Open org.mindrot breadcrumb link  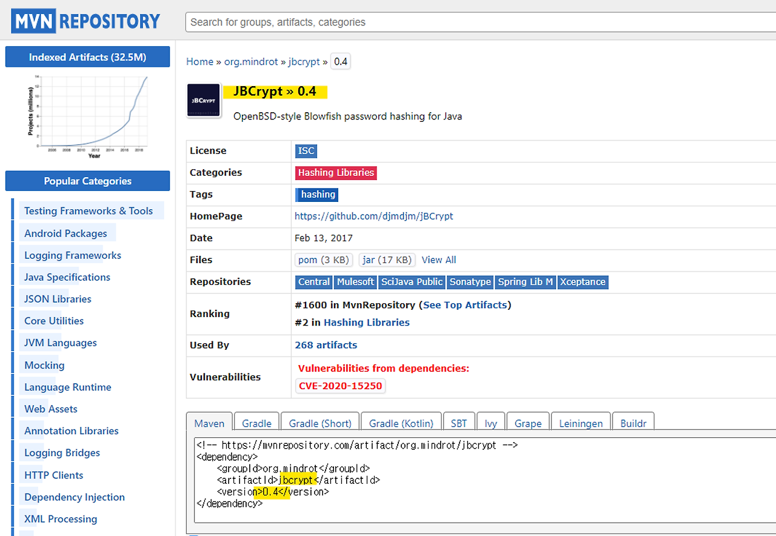point(251,61)
